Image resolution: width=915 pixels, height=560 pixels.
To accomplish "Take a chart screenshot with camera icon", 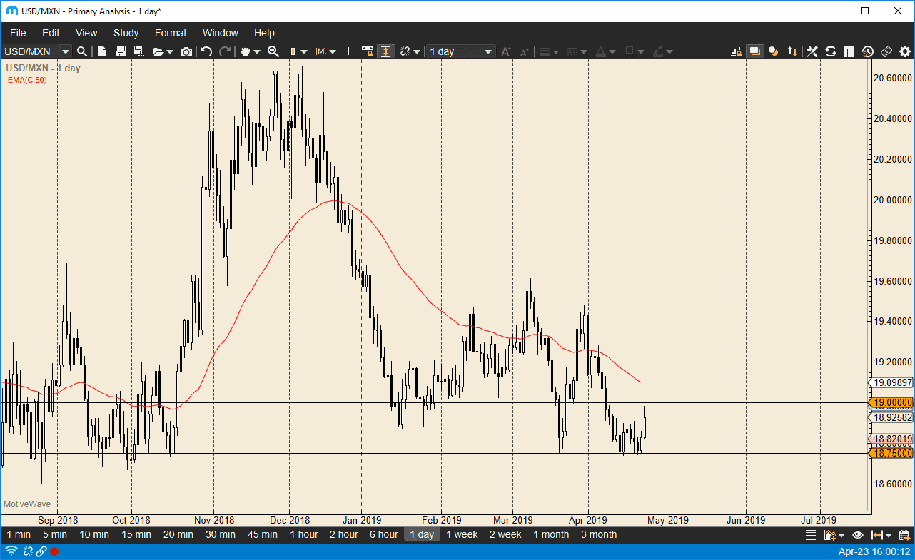I will [x=186, y=51].
